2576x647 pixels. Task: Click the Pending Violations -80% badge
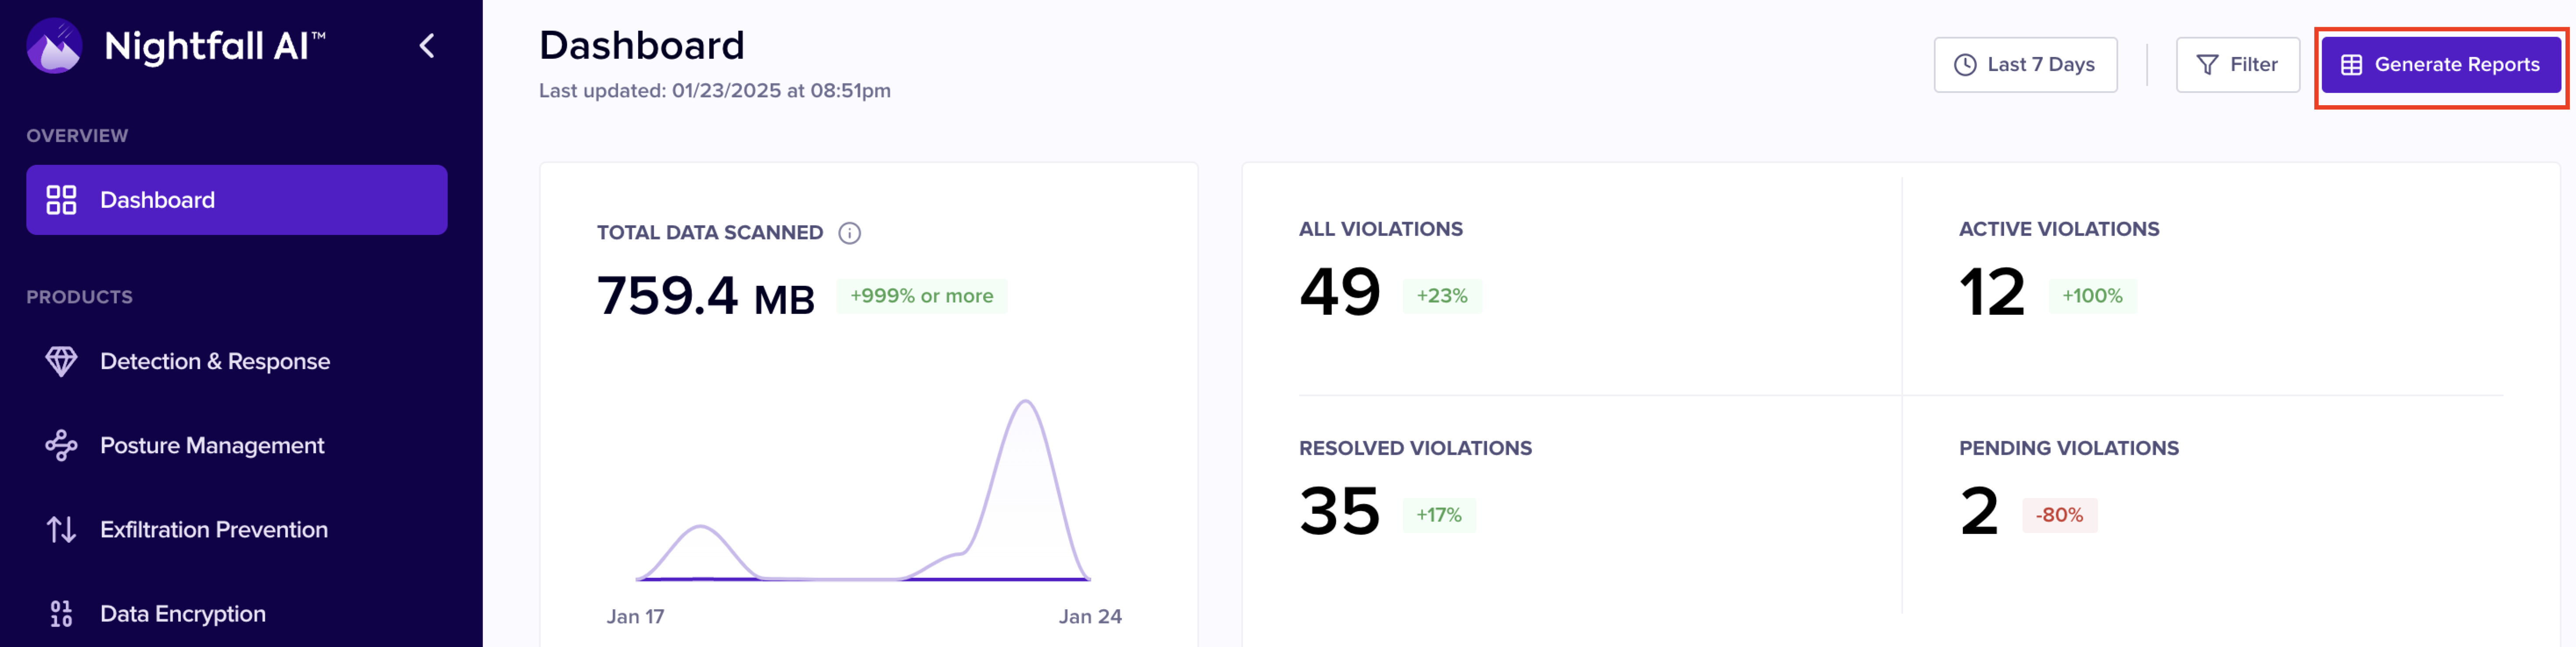[x=2059, y=515]
